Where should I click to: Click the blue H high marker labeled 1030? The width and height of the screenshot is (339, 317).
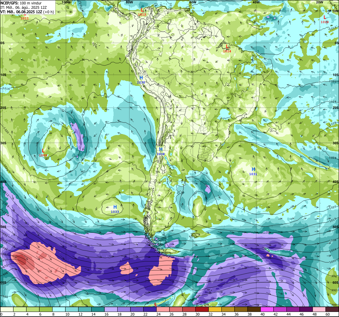(x=141, y=78)
